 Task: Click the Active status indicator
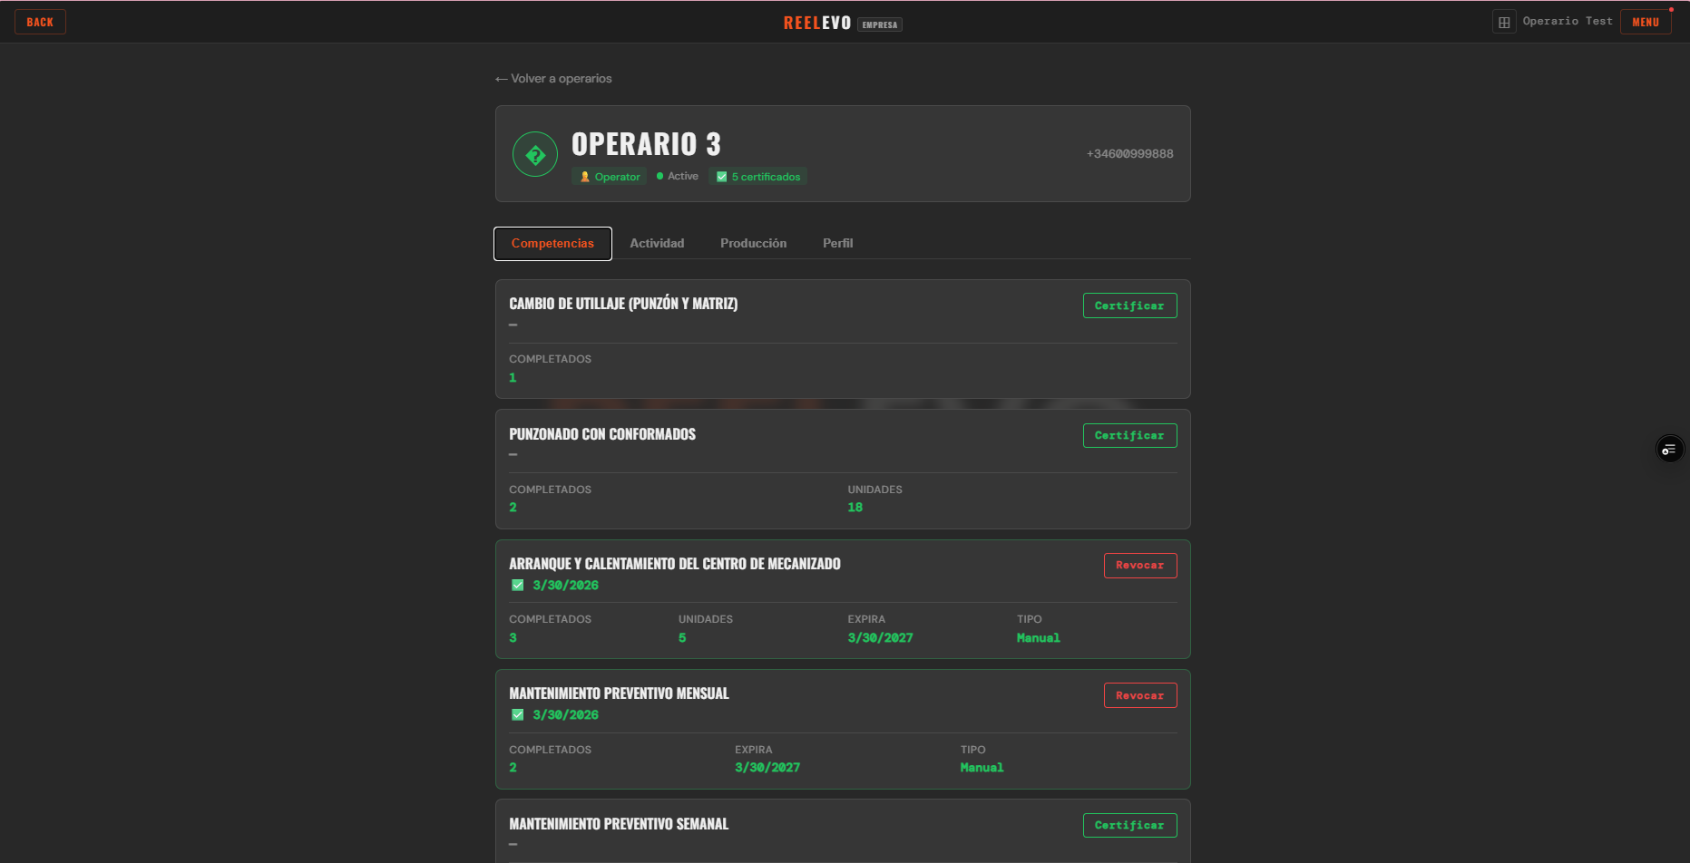676,176
